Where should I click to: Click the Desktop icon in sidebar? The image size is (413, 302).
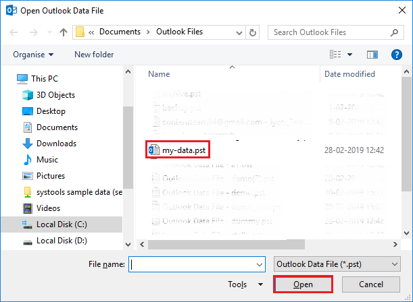(28, 111)
